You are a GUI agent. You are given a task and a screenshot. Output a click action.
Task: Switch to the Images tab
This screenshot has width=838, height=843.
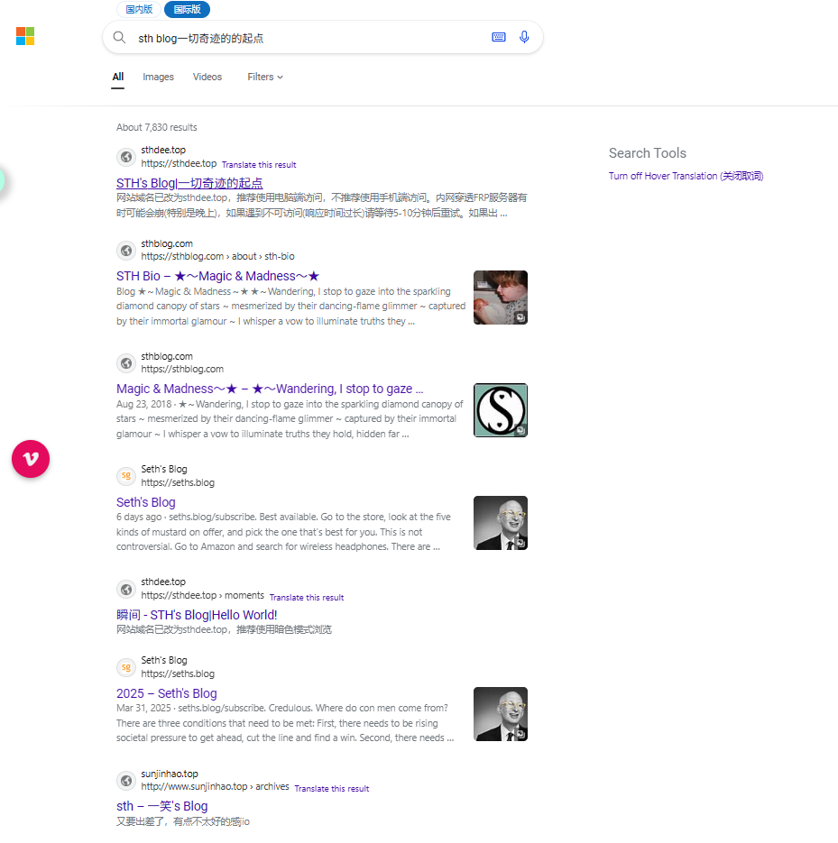click(x=158, y=77)
